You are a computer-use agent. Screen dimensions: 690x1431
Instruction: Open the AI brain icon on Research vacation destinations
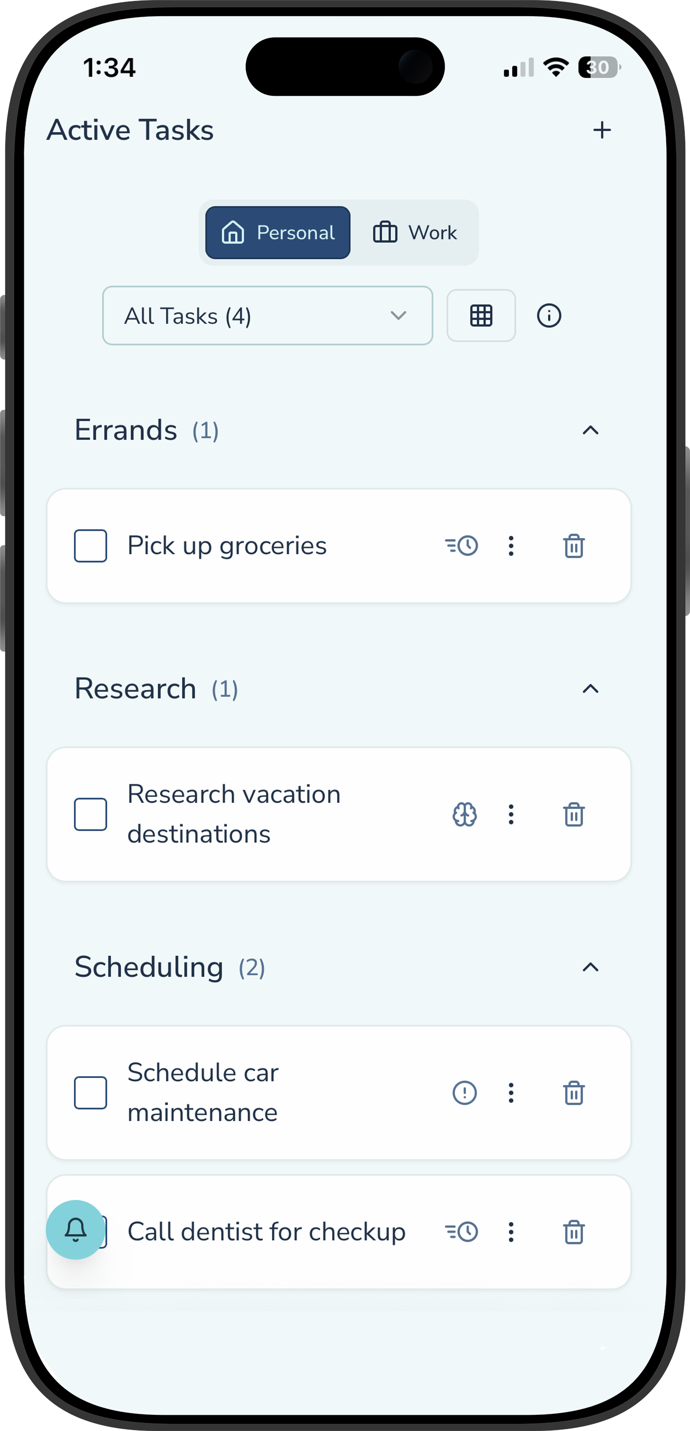pos(464,814)
